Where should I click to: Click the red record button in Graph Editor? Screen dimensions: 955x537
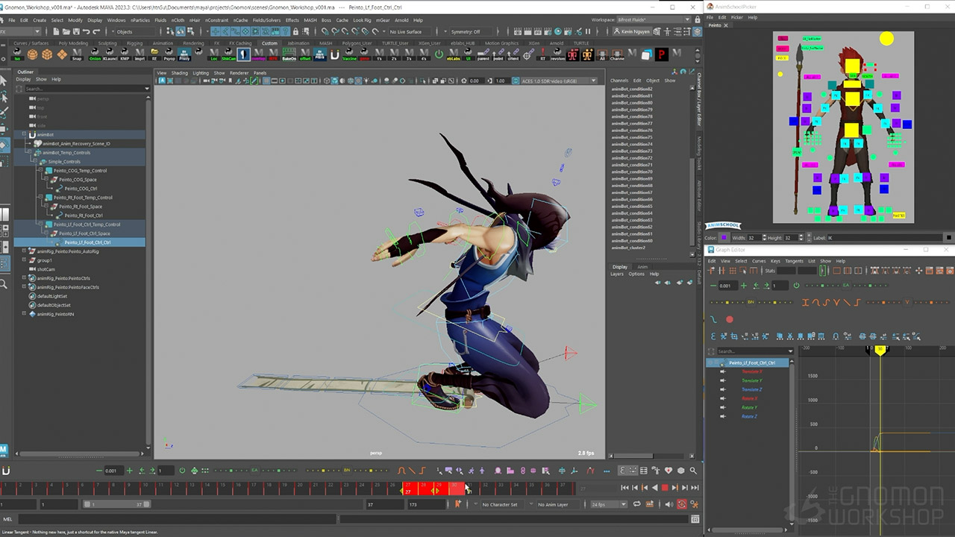tap(729, 319)
